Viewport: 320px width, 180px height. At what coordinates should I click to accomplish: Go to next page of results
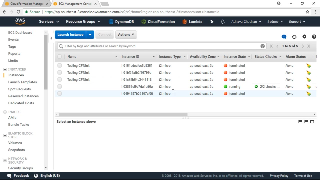[x=303, y=46]
